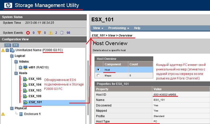Click the ESX_105 host icon

25,79
